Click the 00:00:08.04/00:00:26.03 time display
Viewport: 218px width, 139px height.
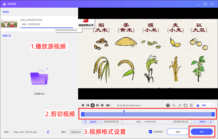129,105
